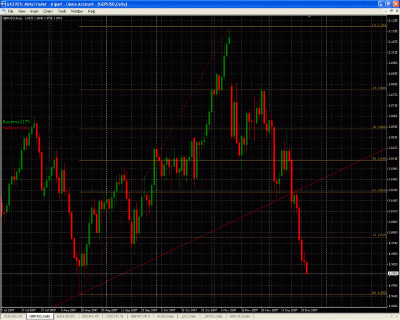
Task: Switch to the USDCHF,H1 chart tab
Action: click(115, 316)
